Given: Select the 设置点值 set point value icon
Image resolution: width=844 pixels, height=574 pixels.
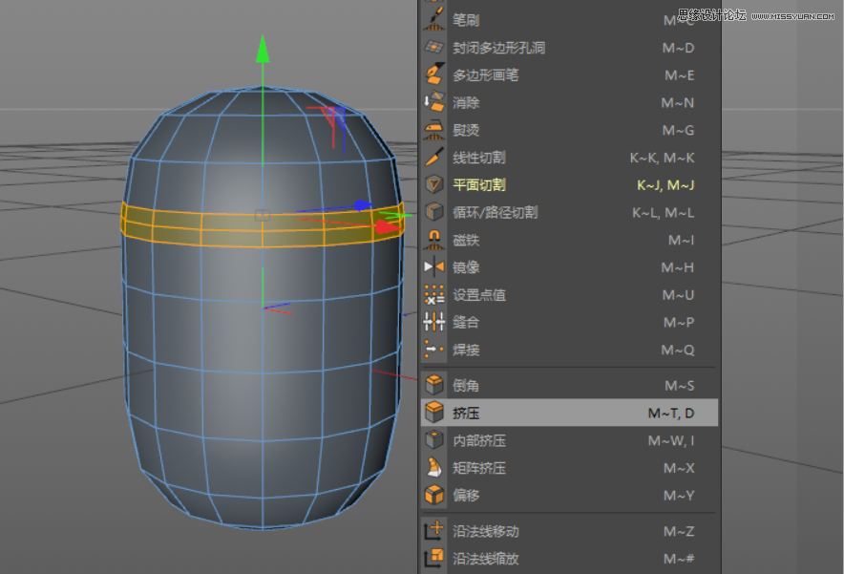Looking at the screenshot, I should coord(434,295).
